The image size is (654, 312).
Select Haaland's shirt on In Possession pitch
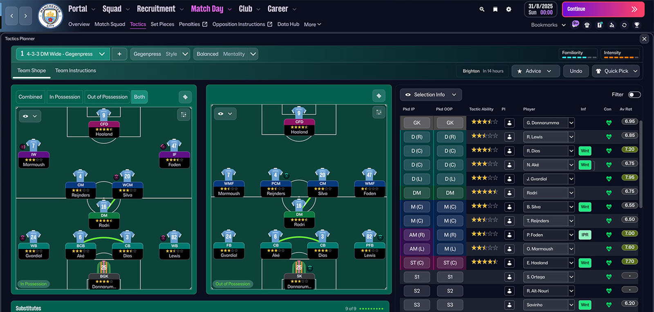click(104, 114)
